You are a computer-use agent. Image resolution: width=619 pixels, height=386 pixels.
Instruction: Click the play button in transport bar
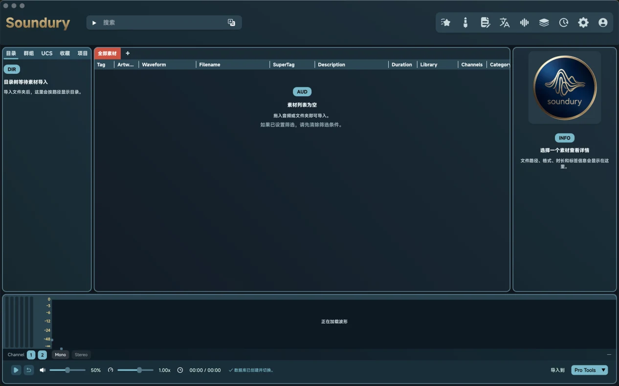16,370
